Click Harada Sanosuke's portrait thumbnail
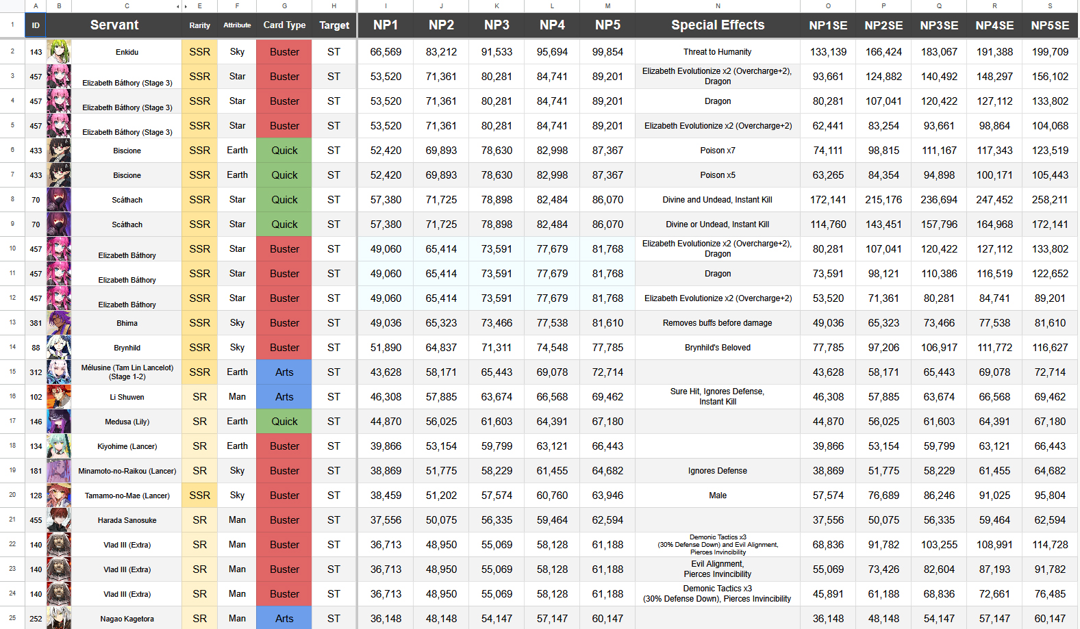The height and width of the screenshot is (629, 1080). tap(59, 520)
